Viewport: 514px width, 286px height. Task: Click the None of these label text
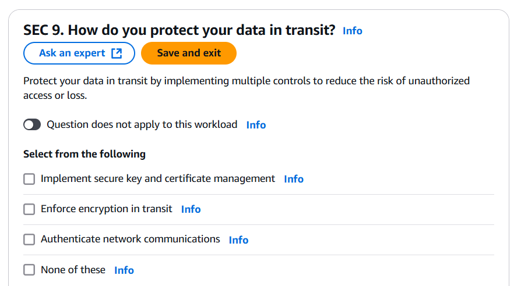[x=73, y=270]
